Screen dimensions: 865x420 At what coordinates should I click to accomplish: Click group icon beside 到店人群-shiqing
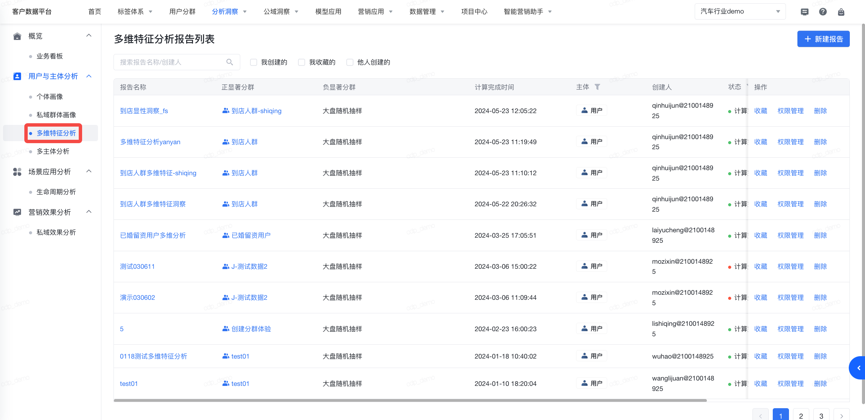[226, 111]
